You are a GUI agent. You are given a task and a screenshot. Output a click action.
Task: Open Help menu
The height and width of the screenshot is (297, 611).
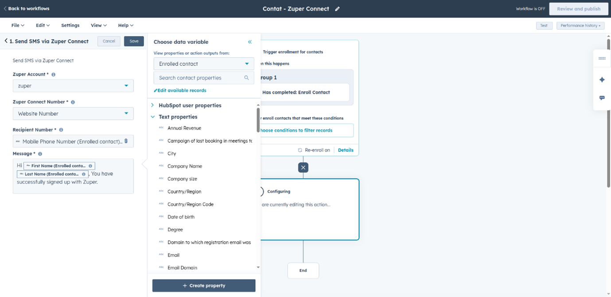pyautogui.click(x=126, y=26)
